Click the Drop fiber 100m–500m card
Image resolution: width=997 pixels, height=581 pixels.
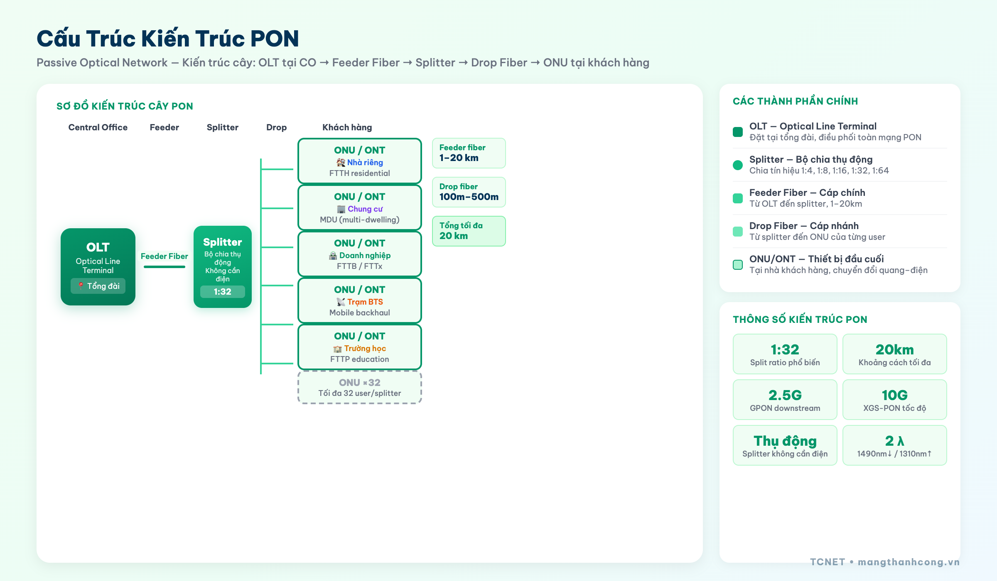[x=469, y=192]
